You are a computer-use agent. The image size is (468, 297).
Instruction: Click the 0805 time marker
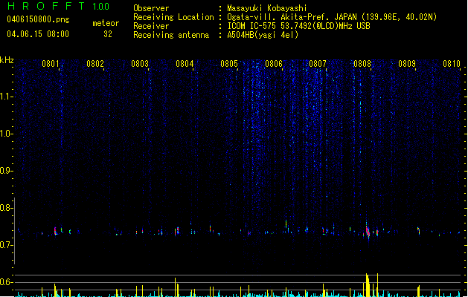[x=229, y=63]
